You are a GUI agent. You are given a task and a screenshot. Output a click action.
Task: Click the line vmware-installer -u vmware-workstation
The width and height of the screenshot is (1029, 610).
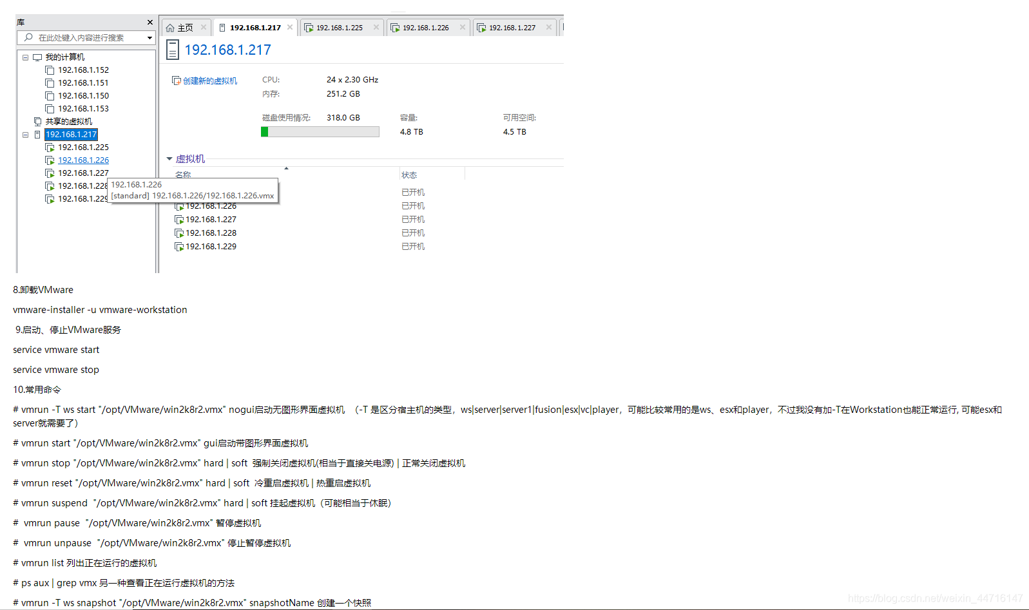(100, 310)
